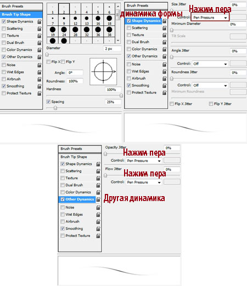Choose the brush tip labeled 28

click(75, 31)
